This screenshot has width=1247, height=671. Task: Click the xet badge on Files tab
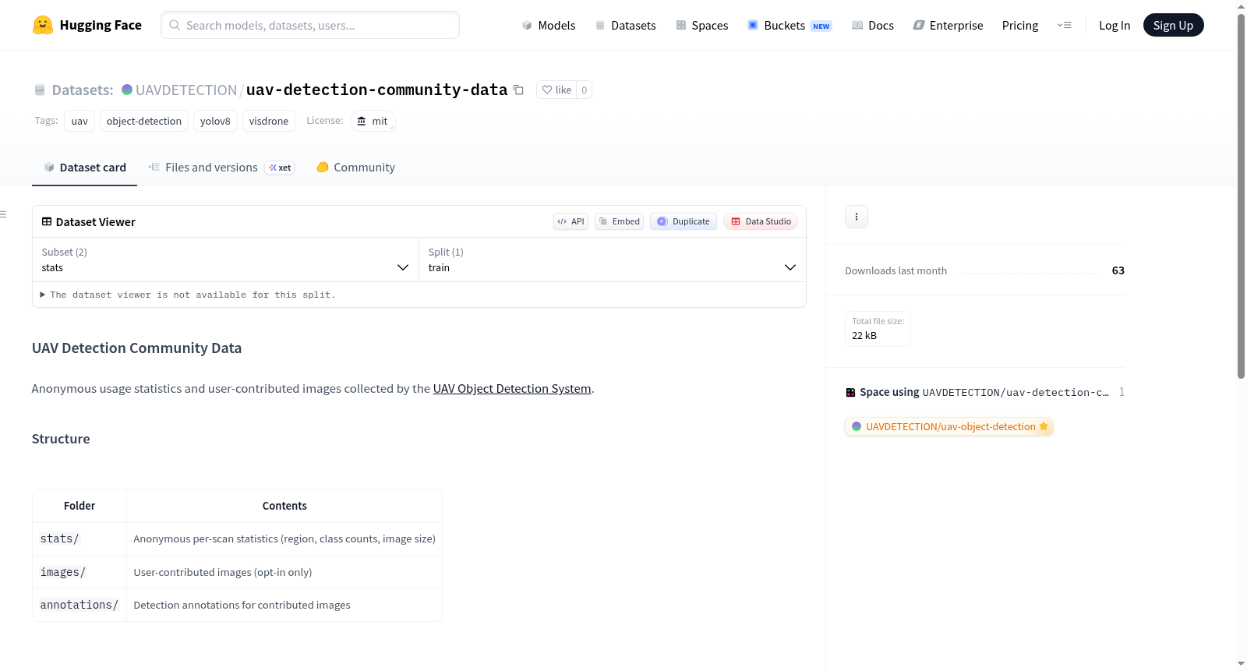280,168
